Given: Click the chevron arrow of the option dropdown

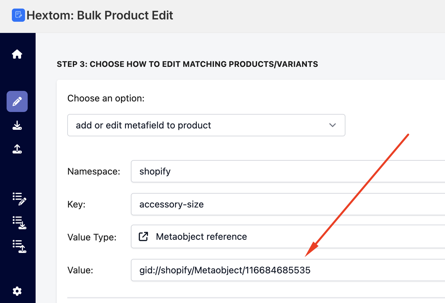Looking at the screenshot, I should 333,125.
